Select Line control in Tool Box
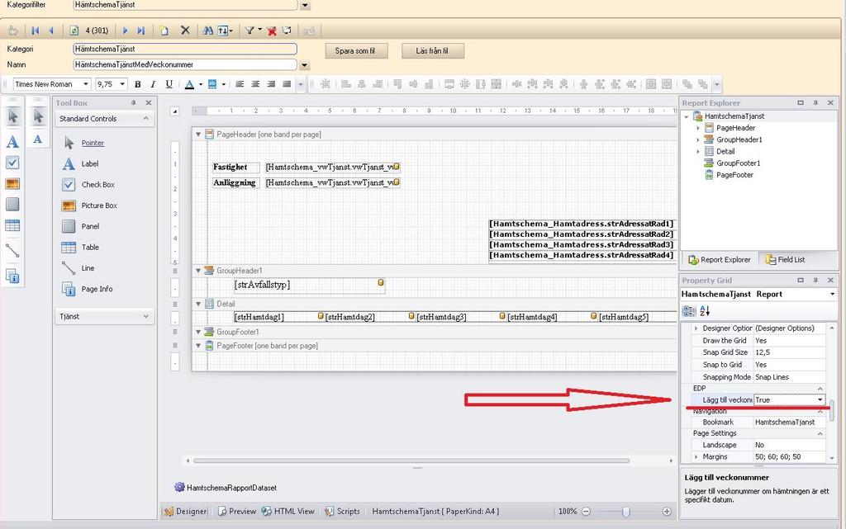 click(x=88, y=267)
